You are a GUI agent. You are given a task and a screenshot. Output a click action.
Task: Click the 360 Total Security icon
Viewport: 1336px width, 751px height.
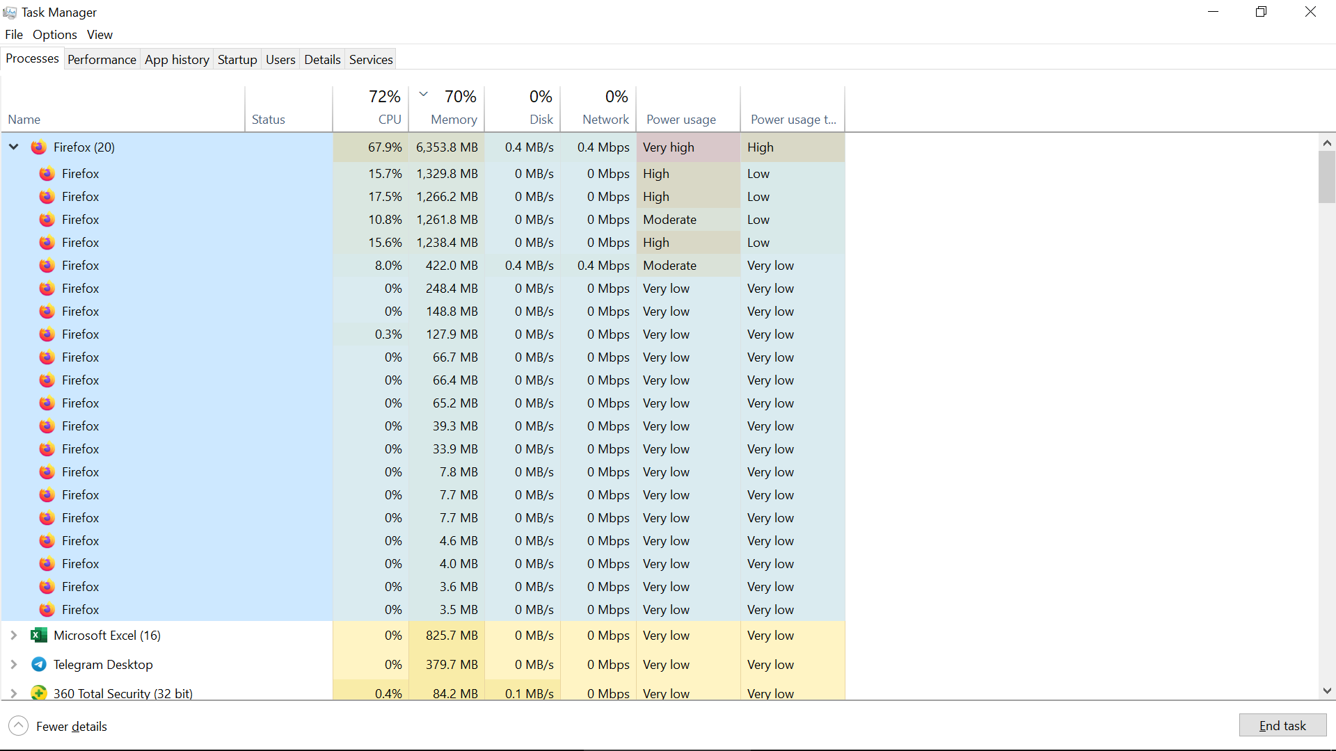pos(39,693)
